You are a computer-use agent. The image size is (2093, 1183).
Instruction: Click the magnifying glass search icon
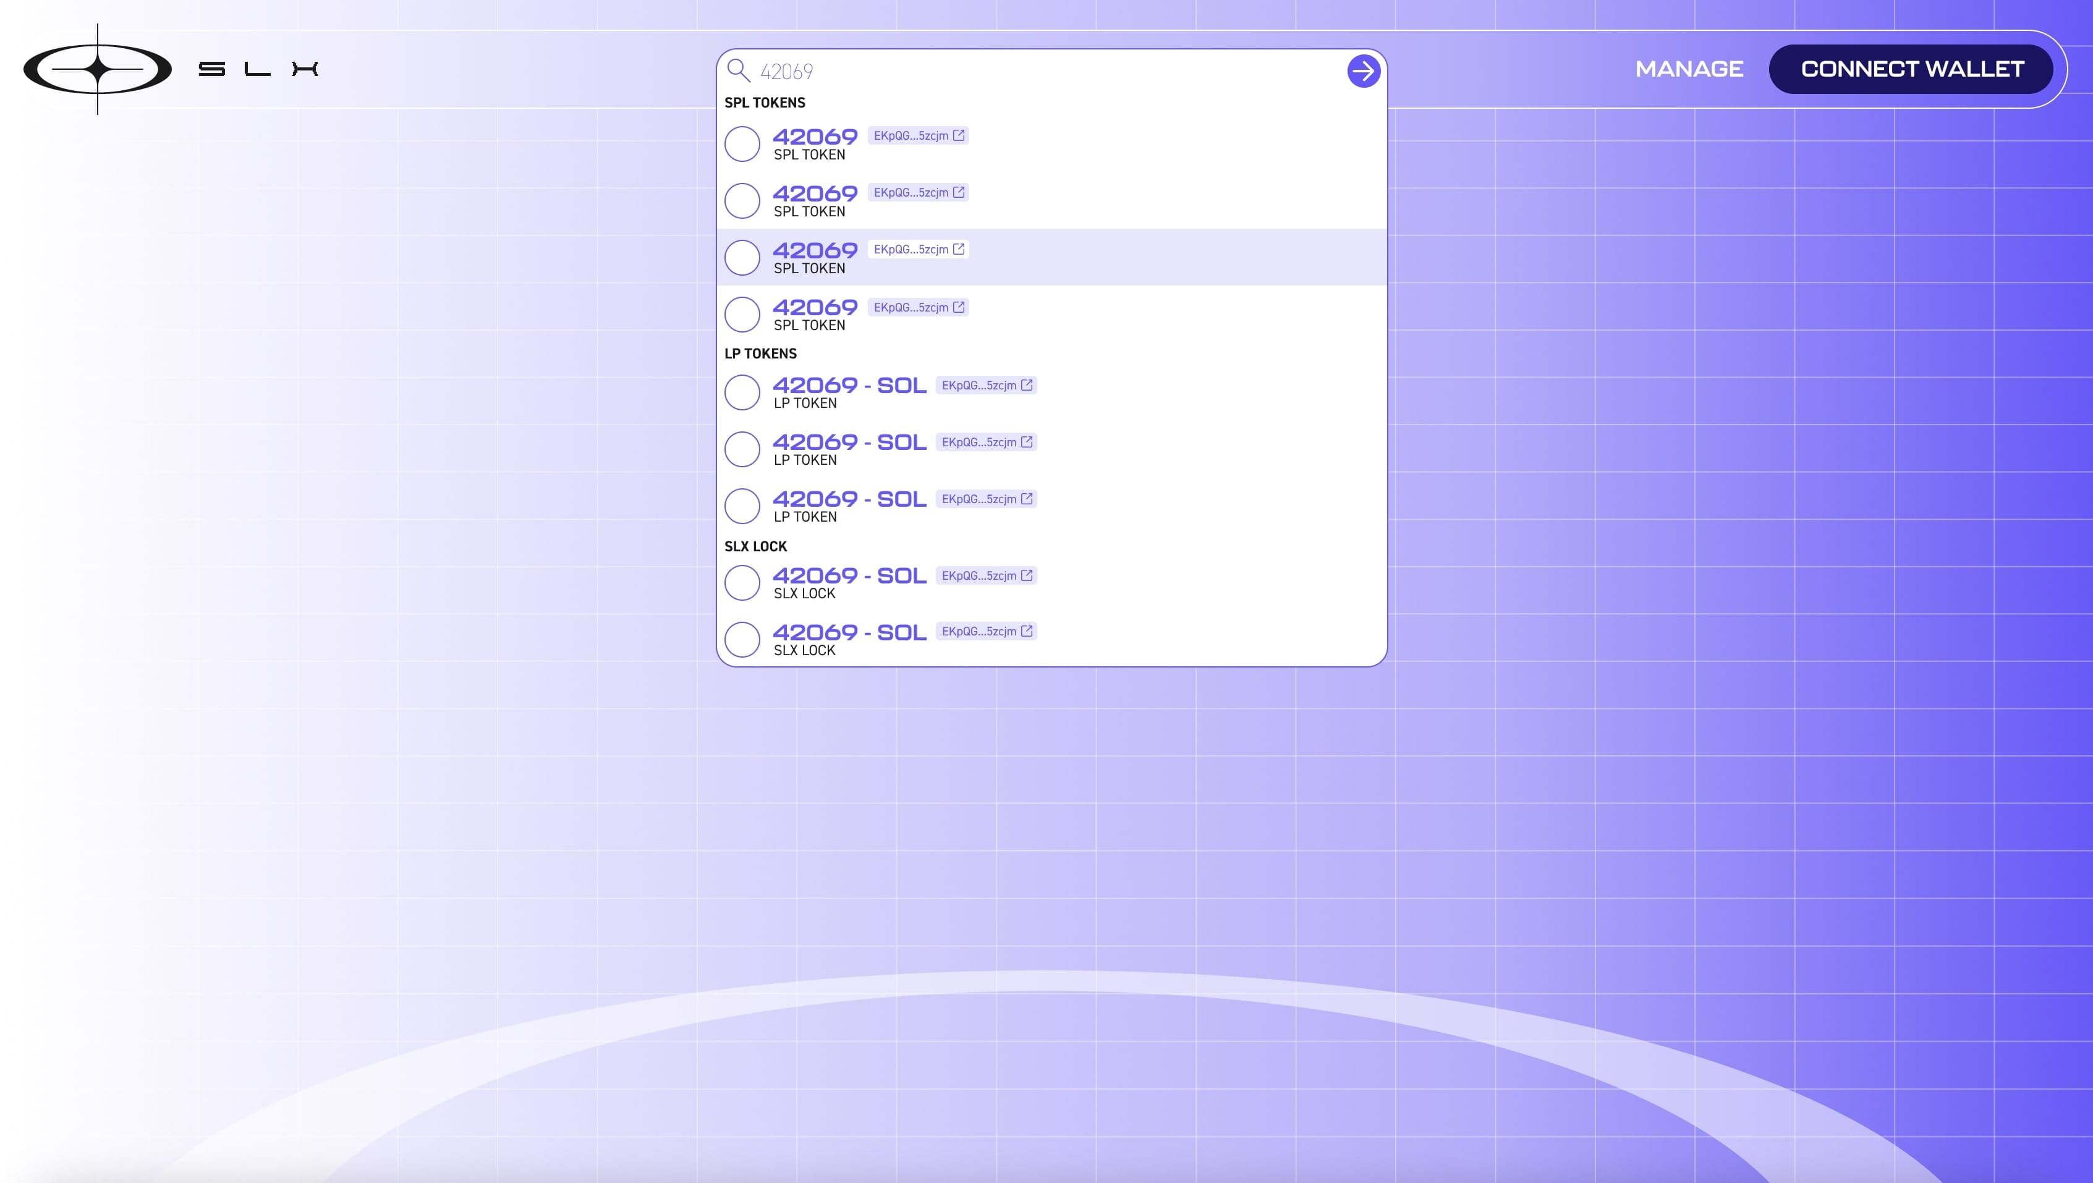[738, 70]
